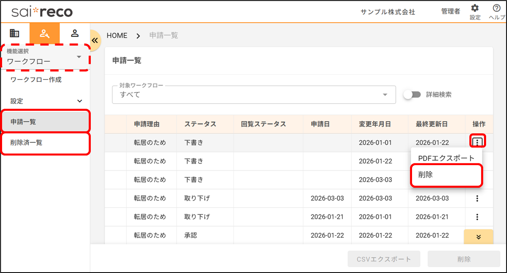
Task: Click three-dot menu in 2026-03-03 withdrawn row
Action: click(477, 199)
